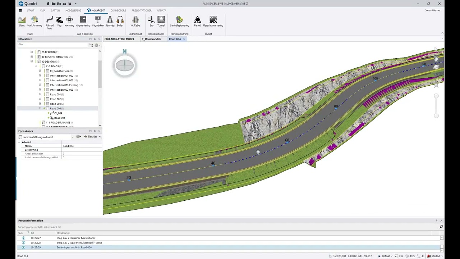This screenshot has height=259, width=460.
Task: Collapse the Allmänt property group
Action: point(19,142)
